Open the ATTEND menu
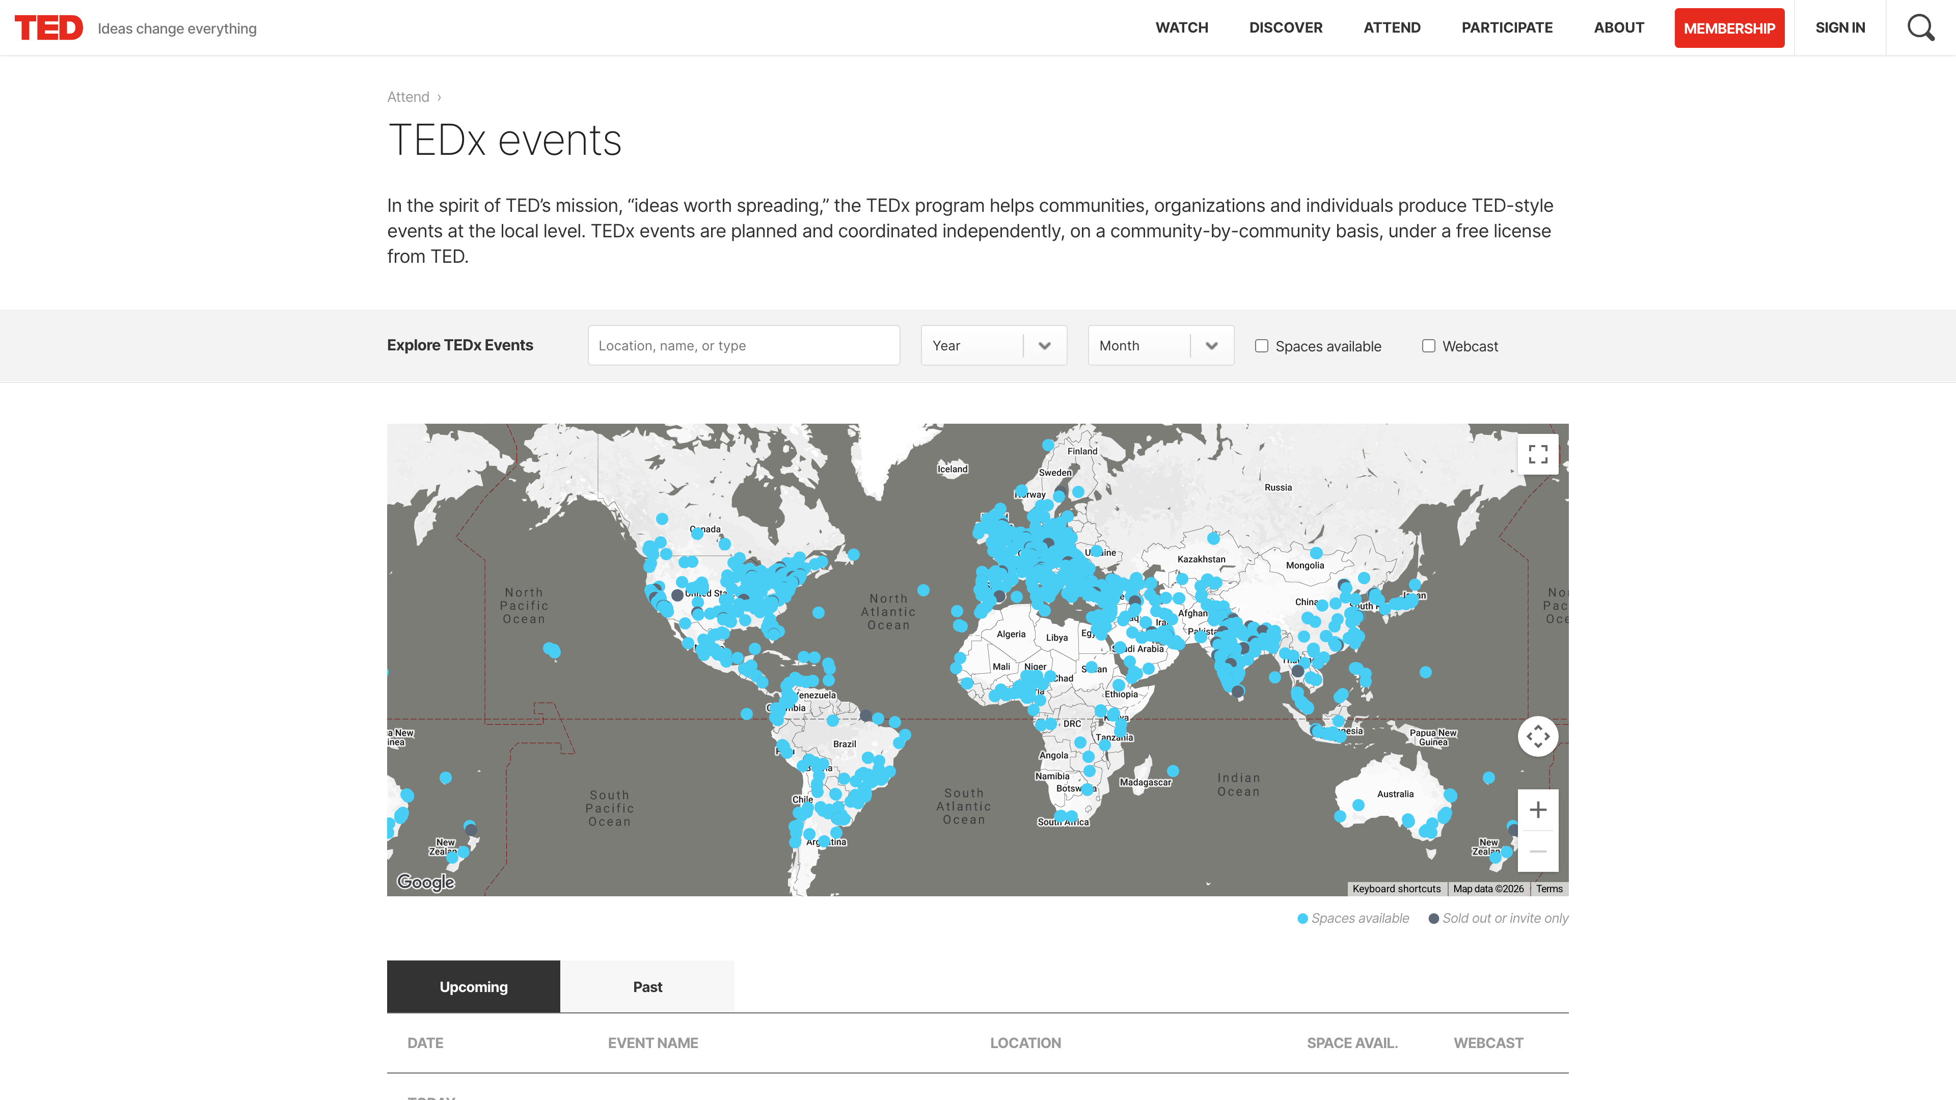 click(x=1392, y=28)
